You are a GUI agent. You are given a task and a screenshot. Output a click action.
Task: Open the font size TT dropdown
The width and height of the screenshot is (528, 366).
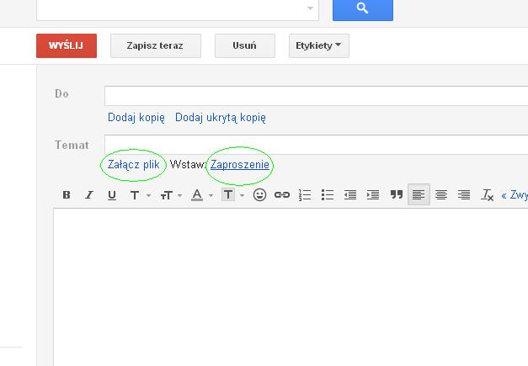[x=171, y=194]
